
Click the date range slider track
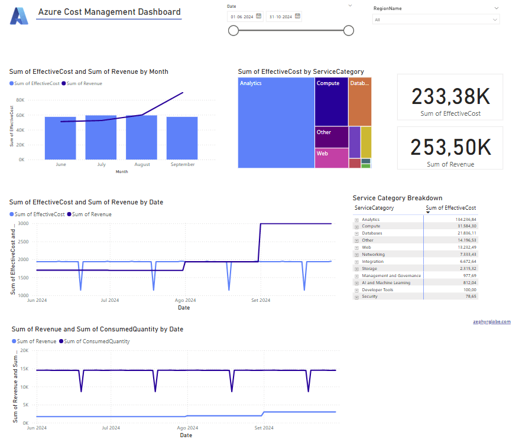pyautogui.click(x=291, y=31)
